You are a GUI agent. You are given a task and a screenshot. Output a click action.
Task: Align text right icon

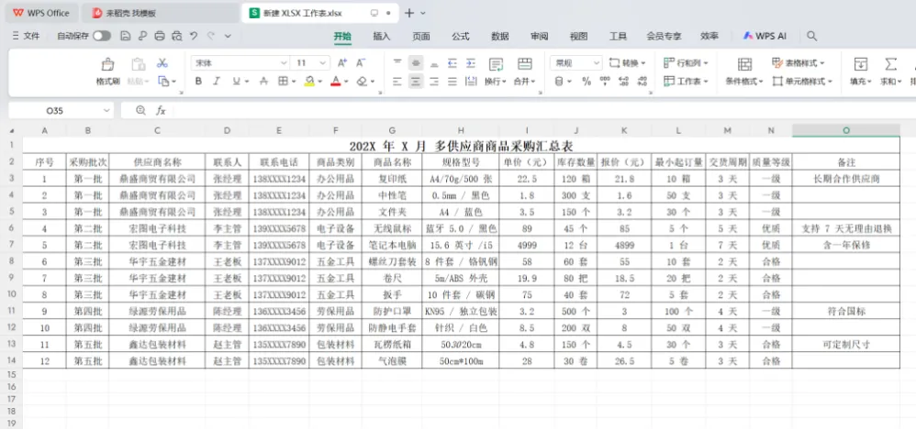[434, 82]
